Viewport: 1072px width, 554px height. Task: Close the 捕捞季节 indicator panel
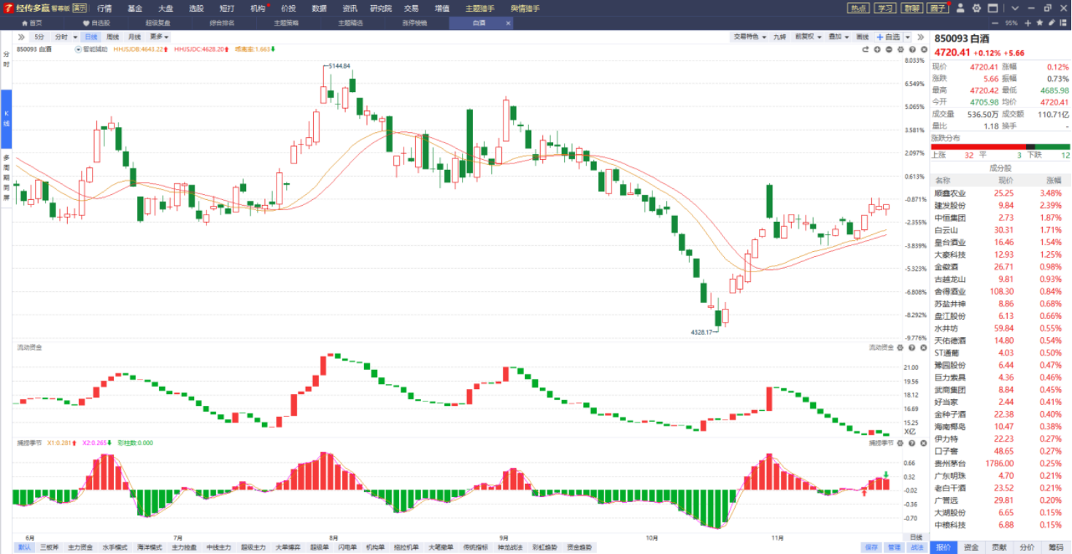point(922,443)
